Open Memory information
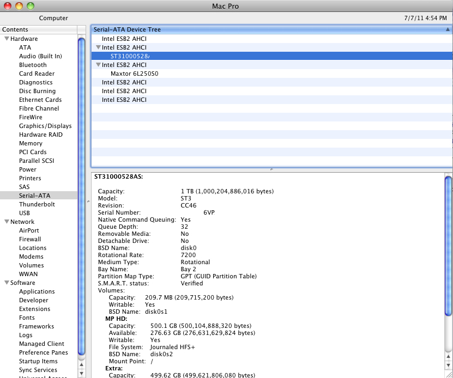The width and height of the screenshot is (453, 378). click(31, 143)
